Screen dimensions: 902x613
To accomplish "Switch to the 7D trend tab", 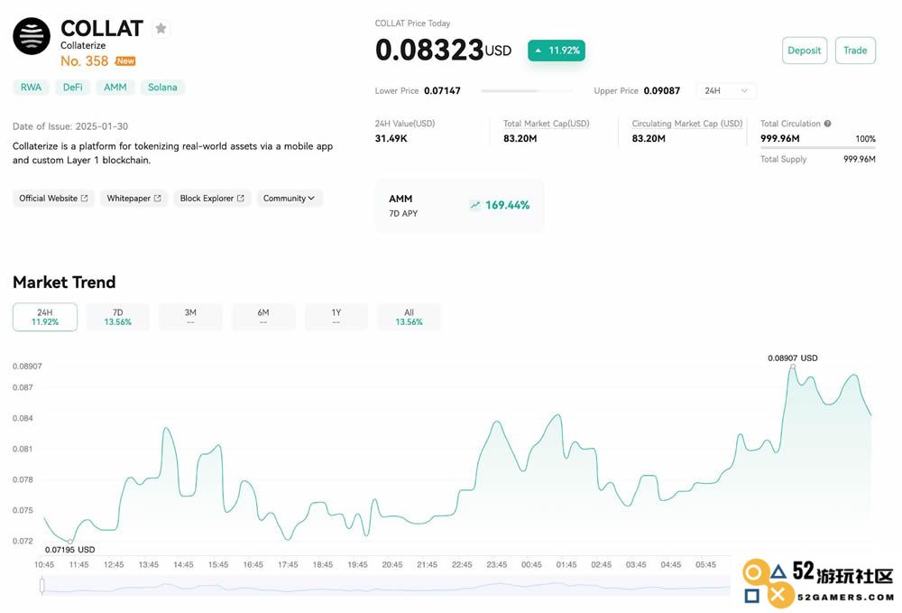I will (118, 317).
